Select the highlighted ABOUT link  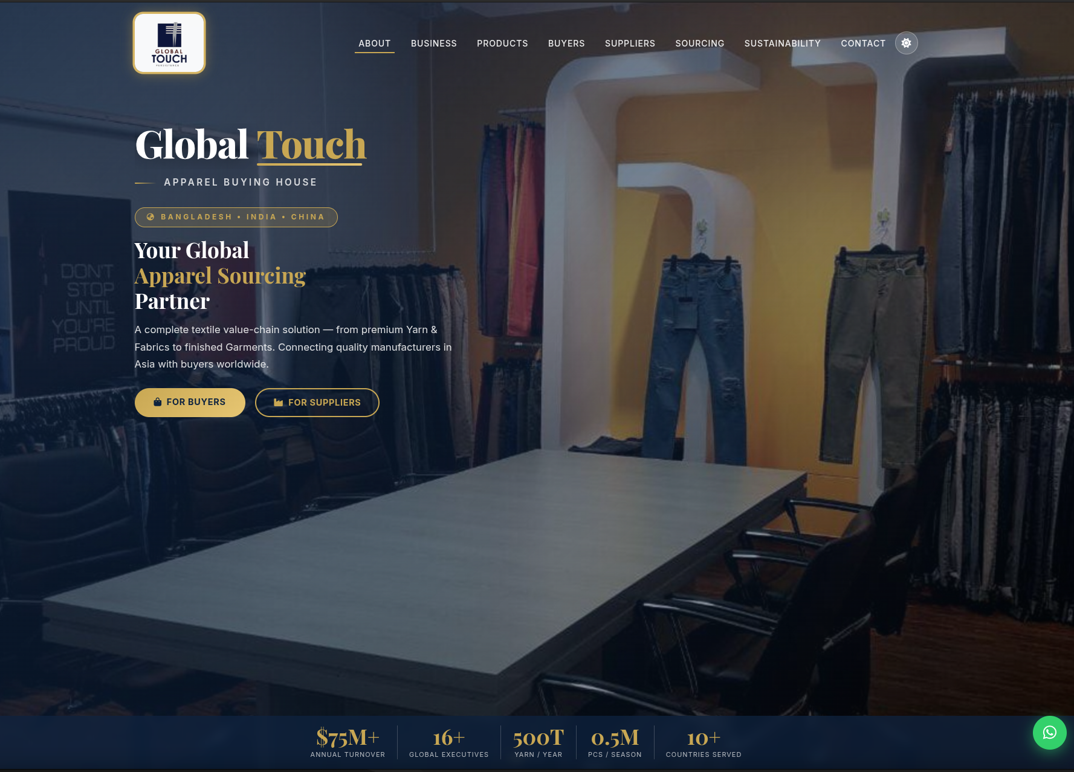tap(374, 43)
